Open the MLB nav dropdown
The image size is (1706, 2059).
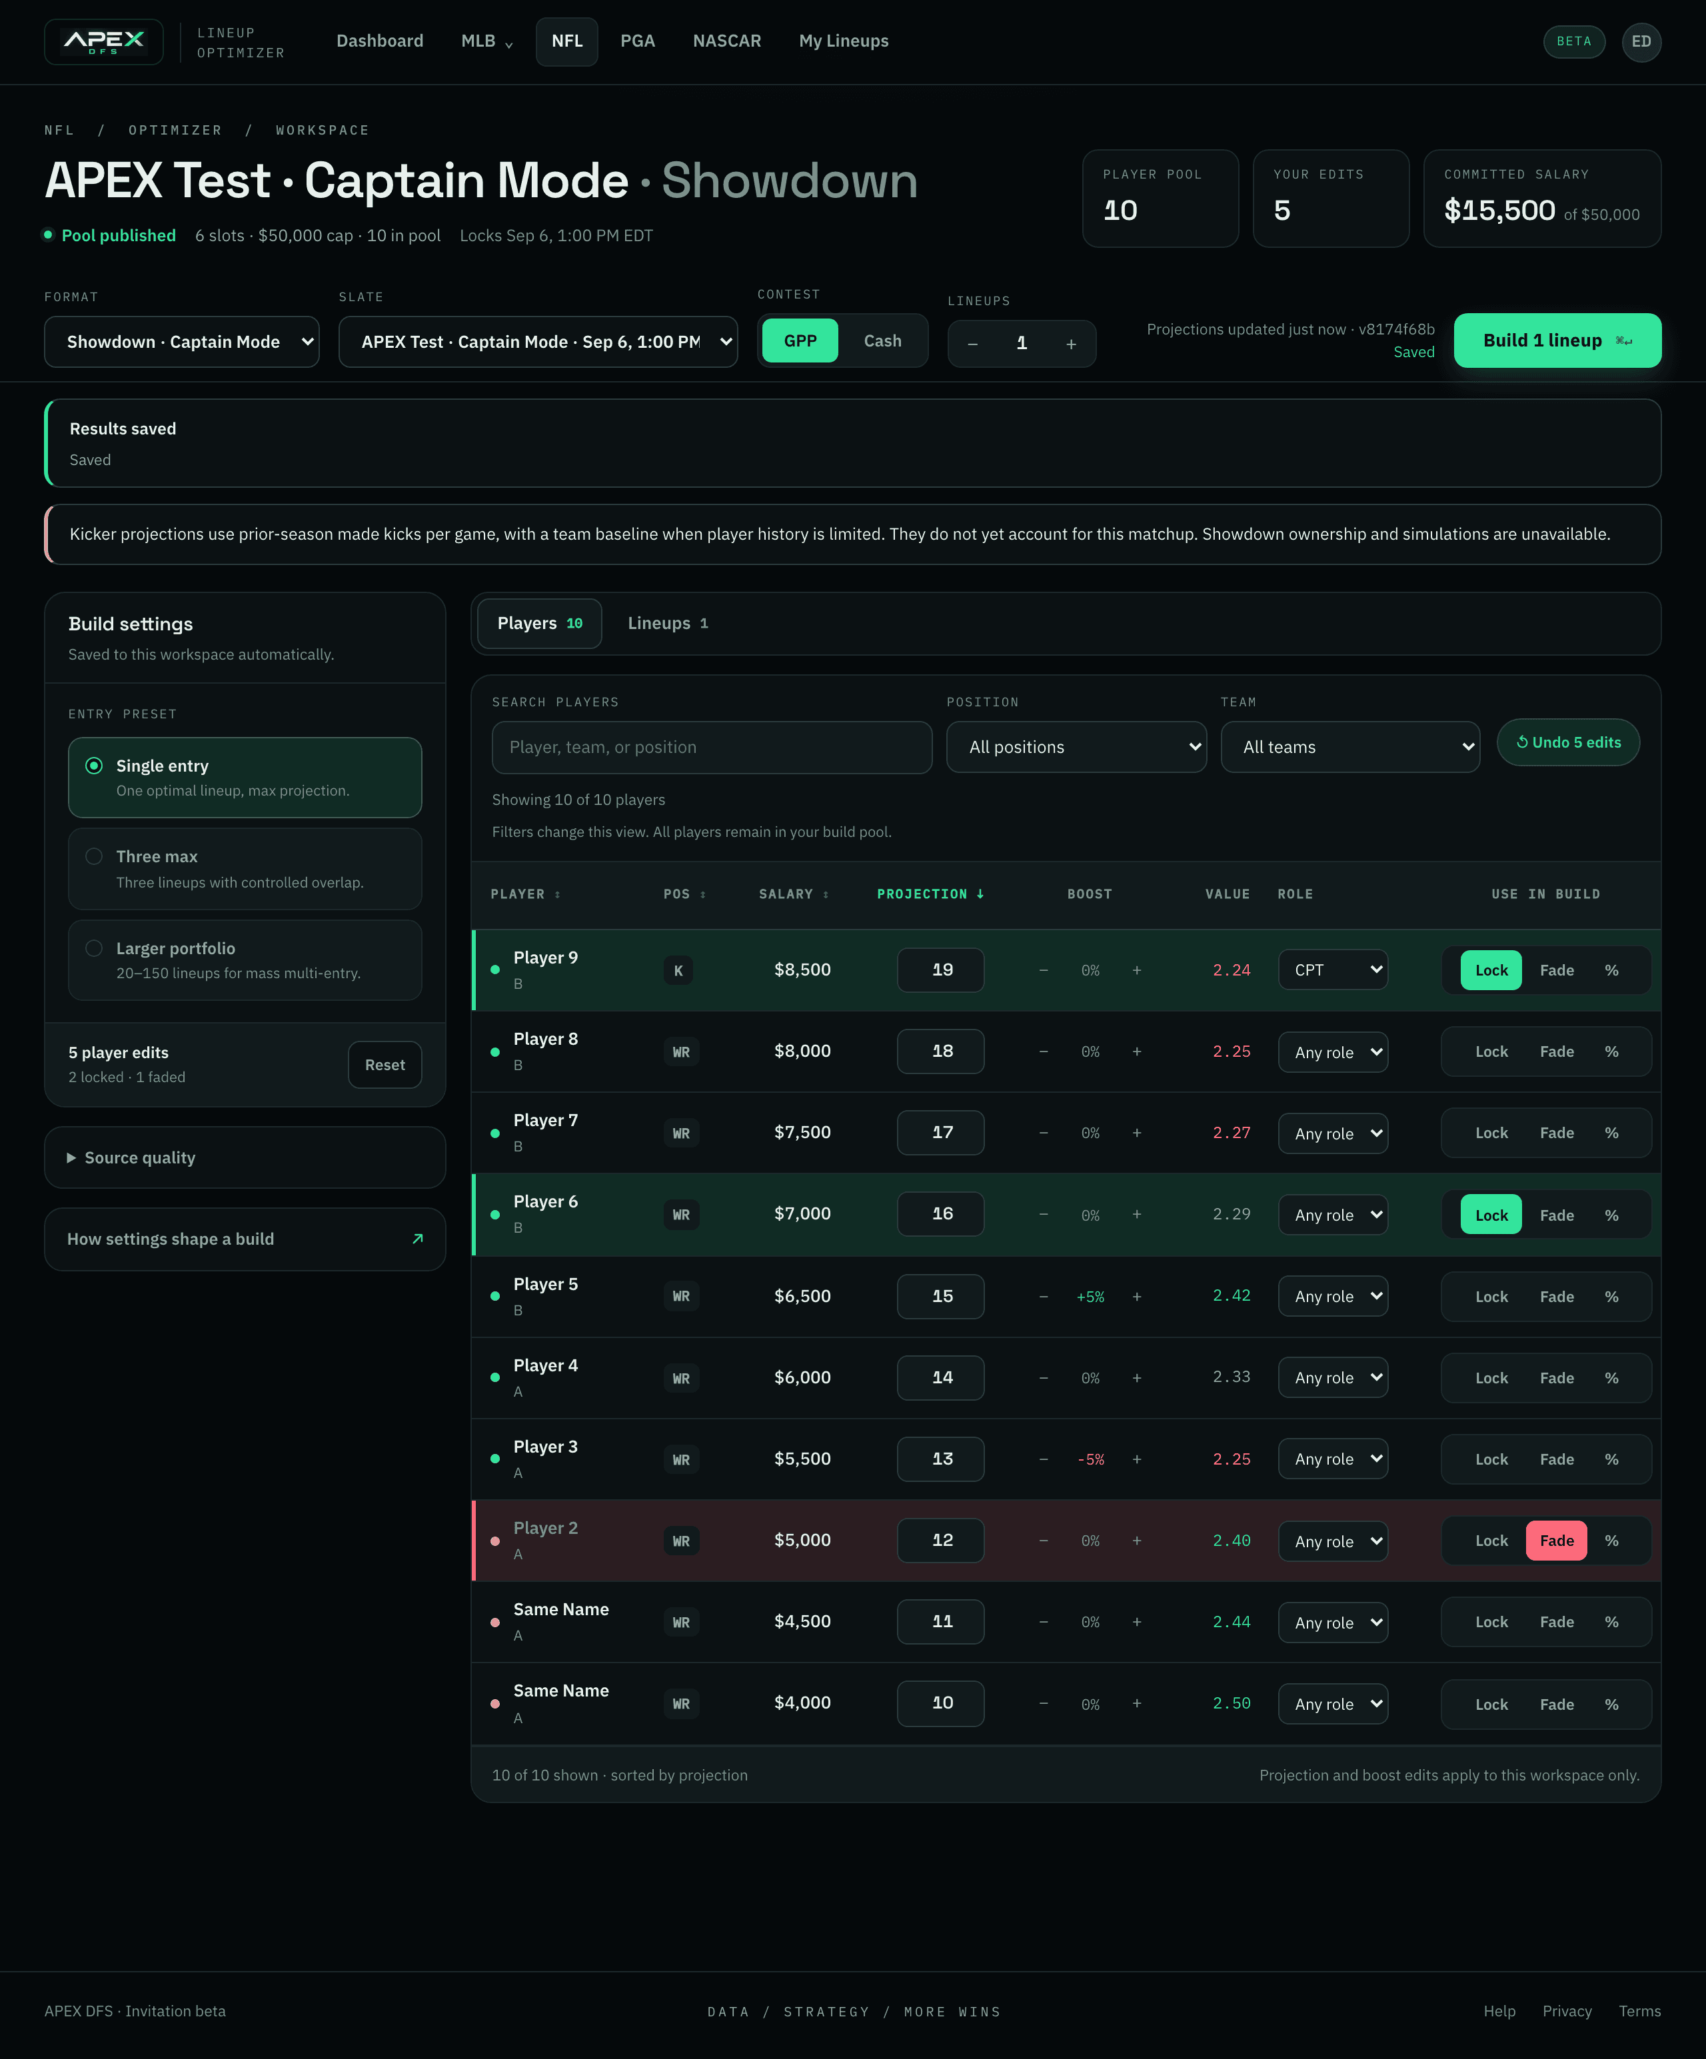point(486,41)
